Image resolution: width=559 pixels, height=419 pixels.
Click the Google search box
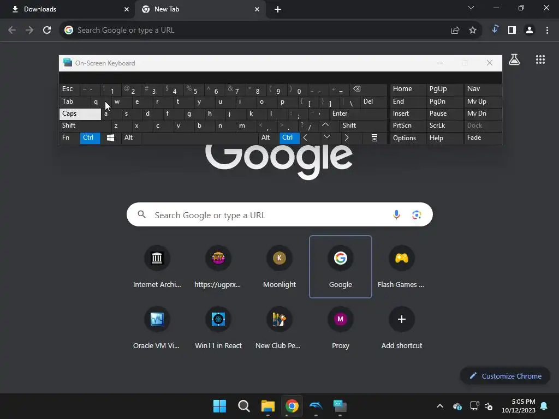(x=279, y=214)
